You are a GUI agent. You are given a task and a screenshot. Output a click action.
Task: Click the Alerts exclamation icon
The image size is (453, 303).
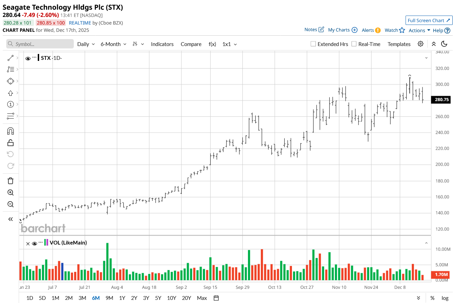[378, 30]
